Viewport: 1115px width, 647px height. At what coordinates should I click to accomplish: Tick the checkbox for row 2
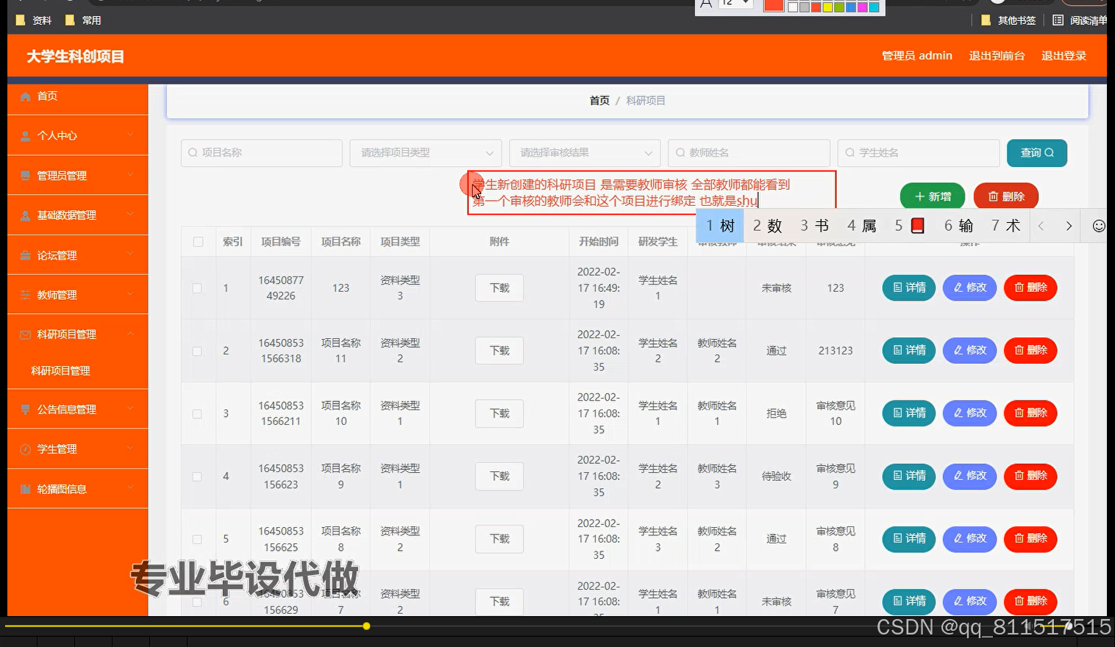(x=197, y=351)
